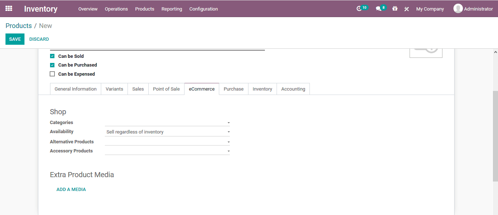498x215 pixels.
Task: Disable Can be Purchased
Action: [x=52, y=65]
